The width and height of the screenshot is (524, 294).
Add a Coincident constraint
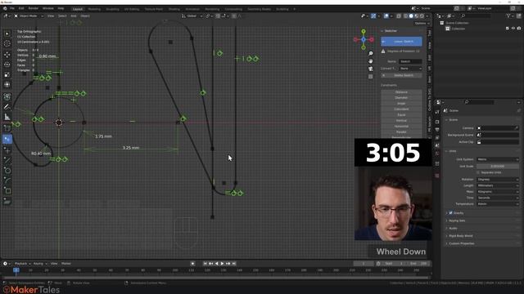pos(401,109)
